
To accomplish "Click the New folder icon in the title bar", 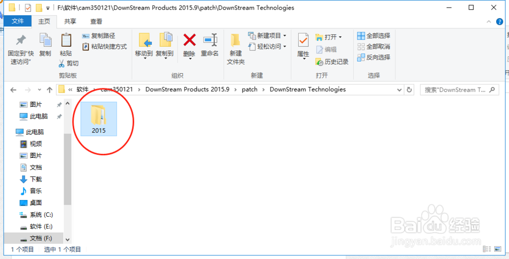I will (39, 8).
